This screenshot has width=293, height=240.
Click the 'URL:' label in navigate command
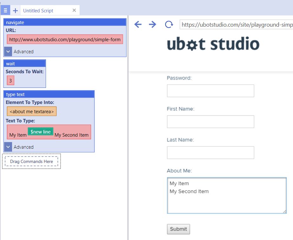click(x=11, y=30)
